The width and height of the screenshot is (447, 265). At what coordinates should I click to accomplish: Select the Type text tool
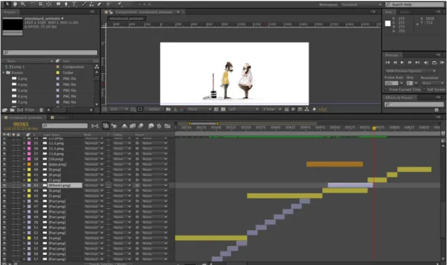[74, 4]
